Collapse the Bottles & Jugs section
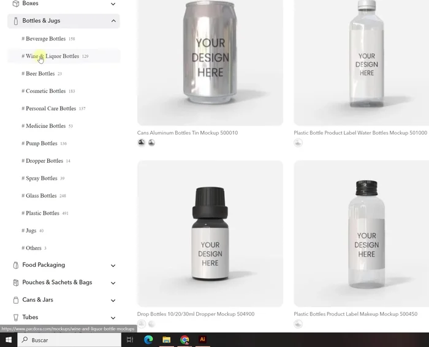Viewport: 429px width, 347px height. 113,21
